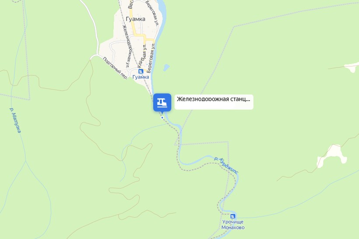Click the black Гуамка village name
The image size is (359, 239).
pyautogui.click(x=135, y=19)
